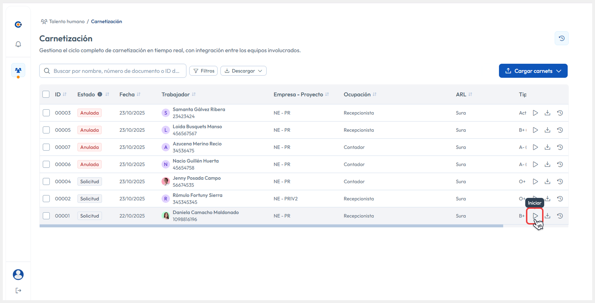This screenshot has height=303, width=595.
Task: View history for Azucena Merino Recio row
Action: point(560,147)
